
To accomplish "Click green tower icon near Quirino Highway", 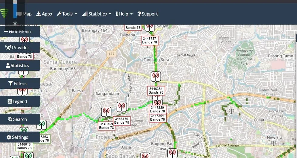I will (x=42, y=125).
